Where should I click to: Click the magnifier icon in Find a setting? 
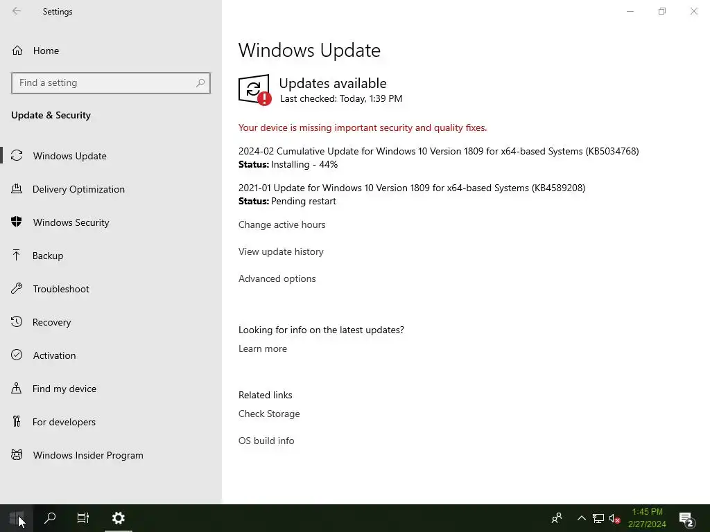pos(200,83)
